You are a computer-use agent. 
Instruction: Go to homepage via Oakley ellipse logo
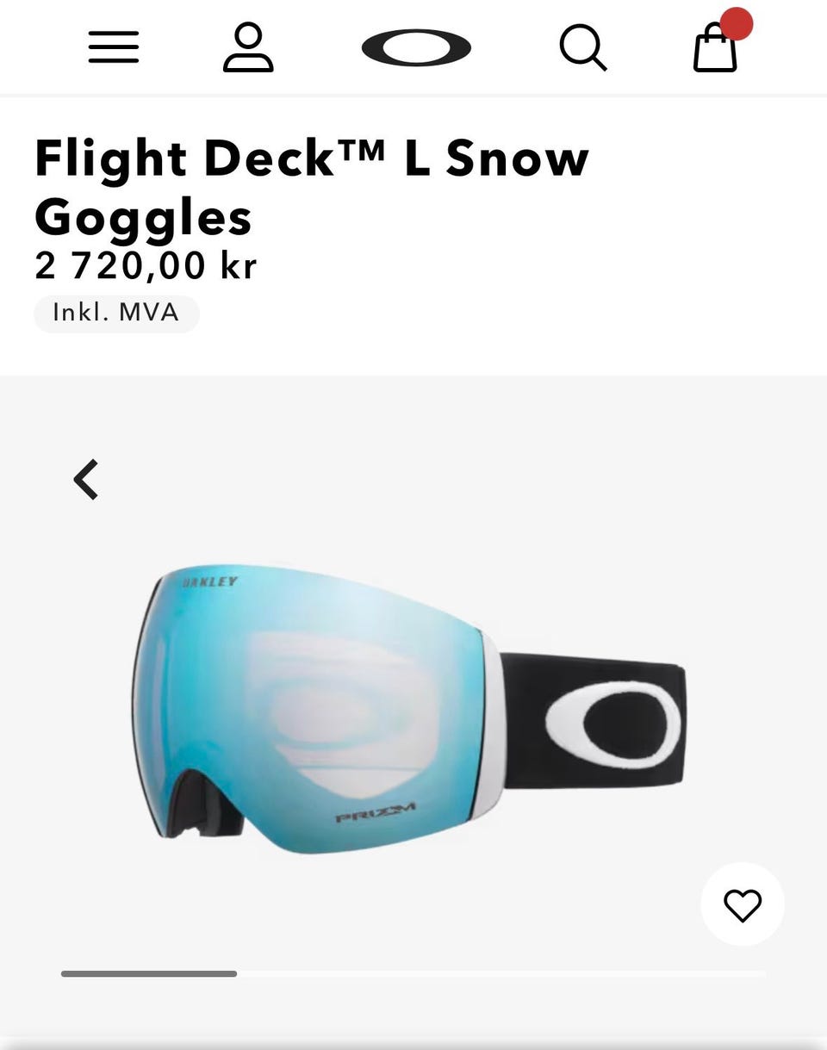tap(416, 47)
